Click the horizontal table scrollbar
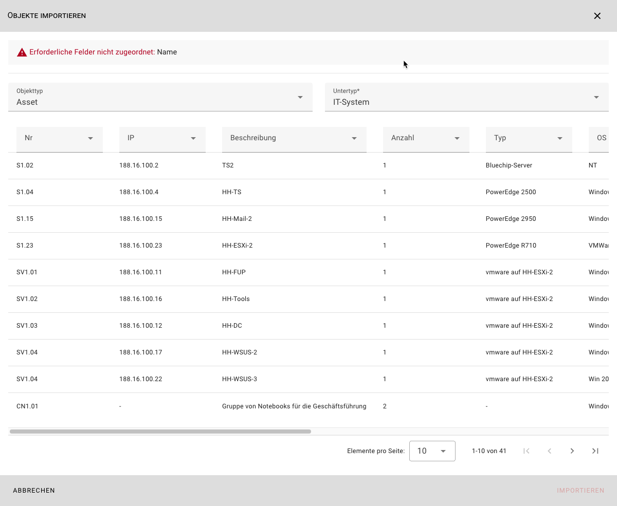617x506 pixels. pyautogui.click(x=160, y=432)
